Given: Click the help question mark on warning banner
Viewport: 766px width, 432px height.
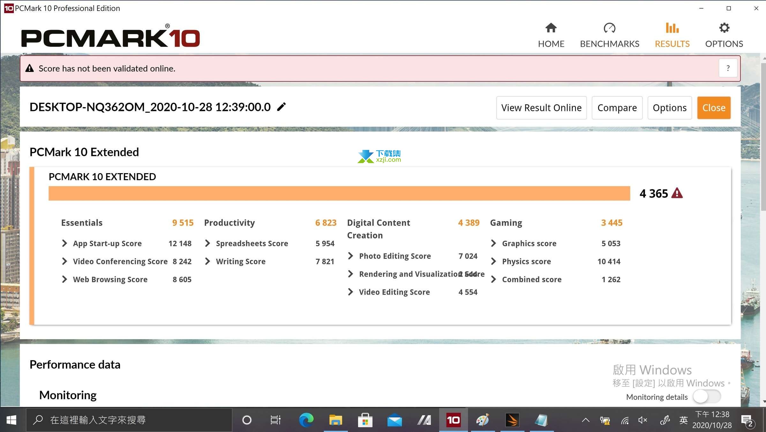Looking at the screenshot, I should [x=728, y=68].
